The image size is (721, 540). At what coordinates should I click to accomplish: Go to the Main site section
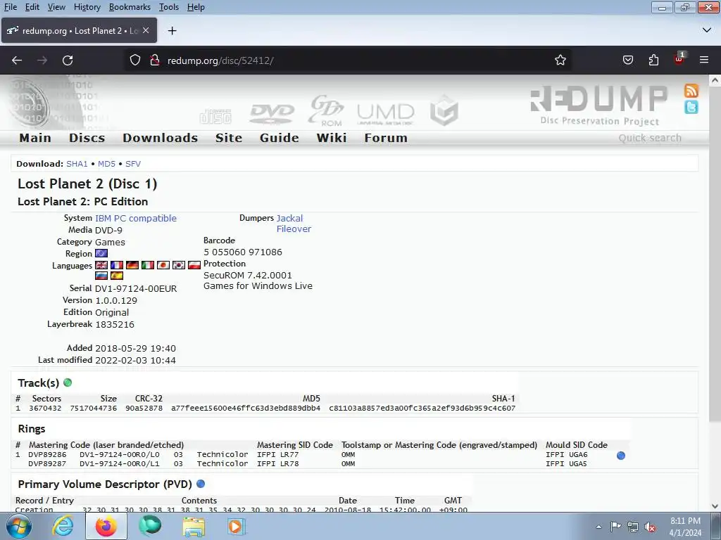coord(35,138)
